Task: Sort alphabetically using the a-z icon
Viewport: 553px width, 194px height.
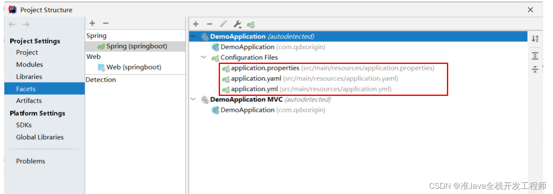Action: [535, 38]
